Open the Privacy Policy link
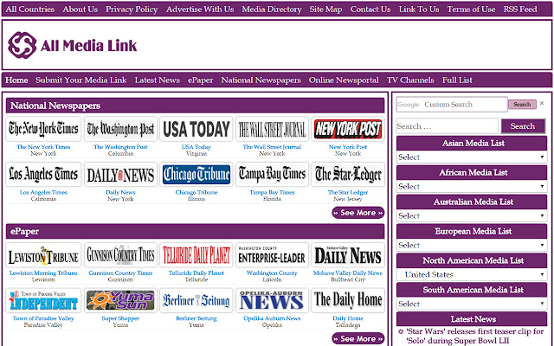Screen dimensions: 554x346 tap(132, 10)
